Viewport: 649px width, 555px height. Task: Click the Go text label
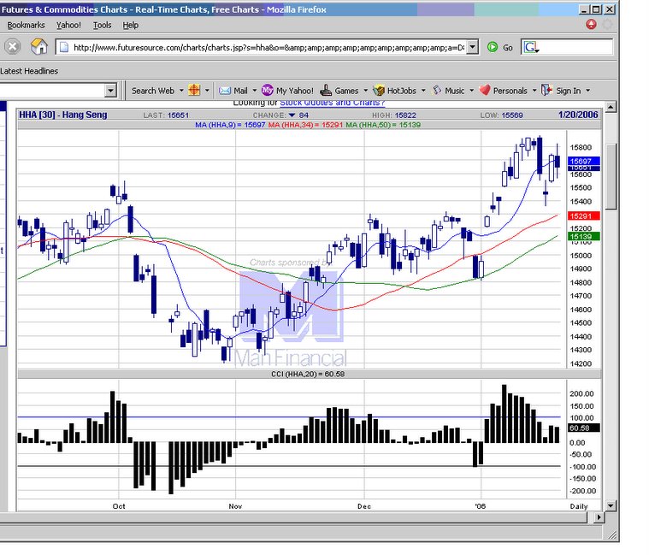(508, 48)
